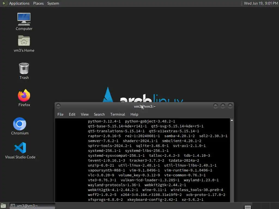Open the terminal File menu
The height and width of the screenshot is (209, 279).
60,114
